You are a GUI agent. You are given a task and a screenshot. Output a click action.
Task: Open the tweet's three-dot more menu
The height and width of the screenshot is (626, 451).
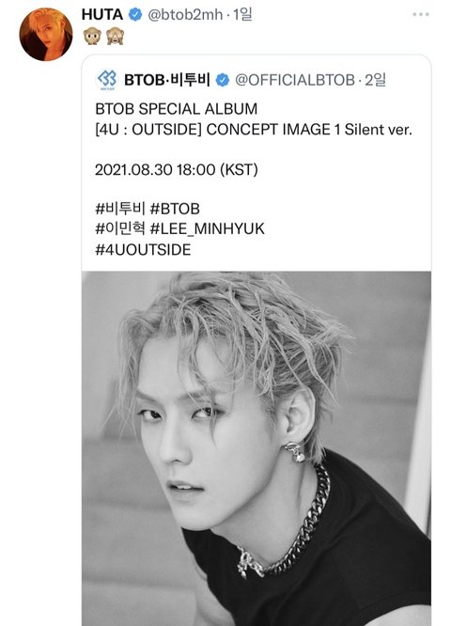tap(421, 14)
